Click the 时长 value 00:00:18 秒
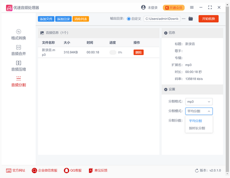Image resolution: width=230 pixels, height=178 pixels. (194, 72)
